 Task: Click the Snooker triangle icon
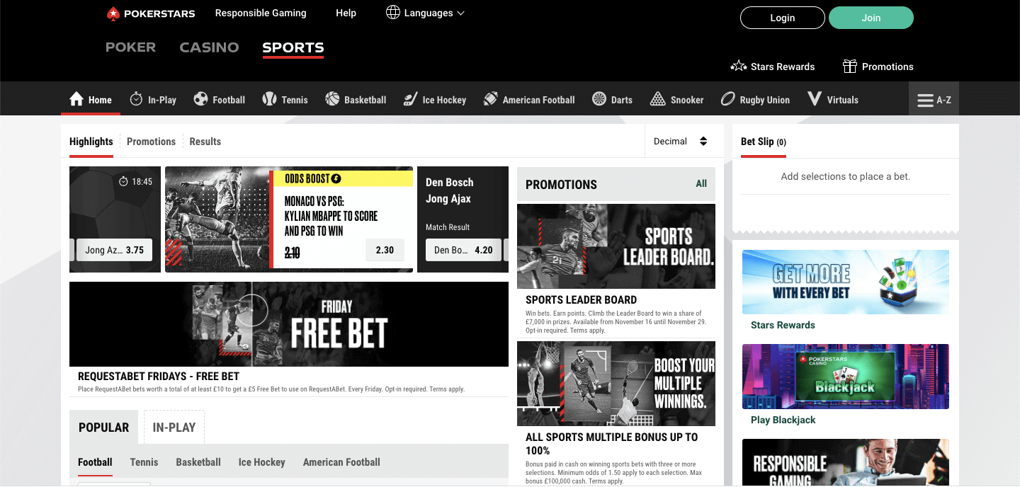coord(658,99)
